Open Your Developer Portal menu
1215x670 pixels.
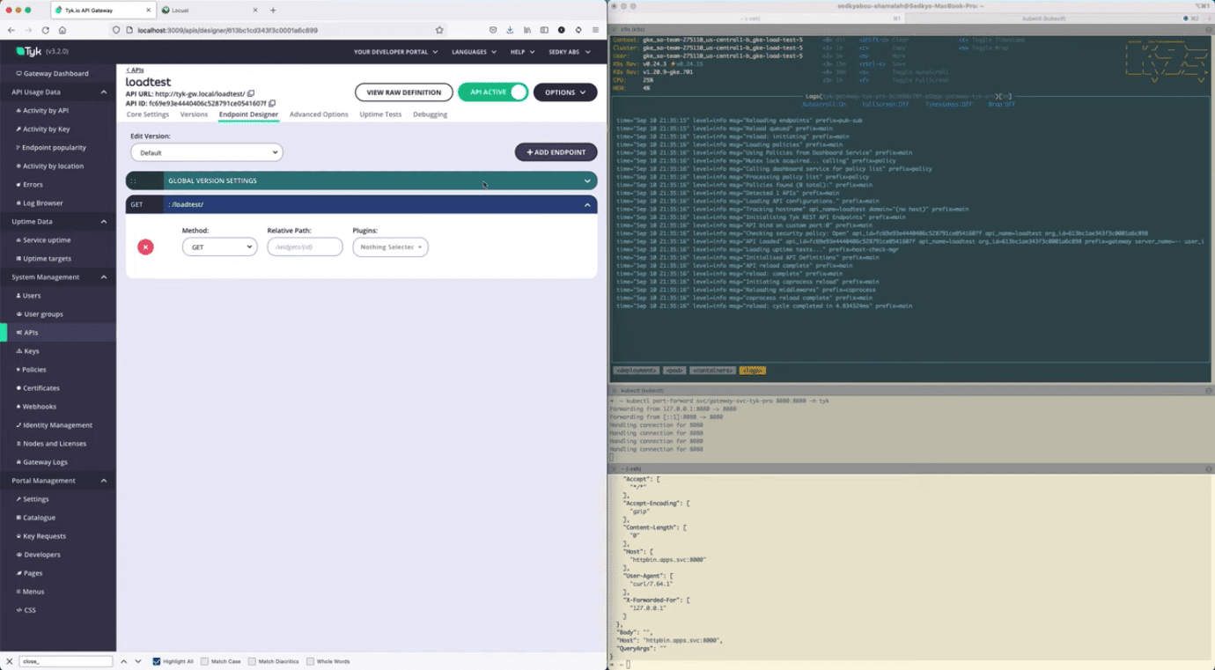click(395, 52)
